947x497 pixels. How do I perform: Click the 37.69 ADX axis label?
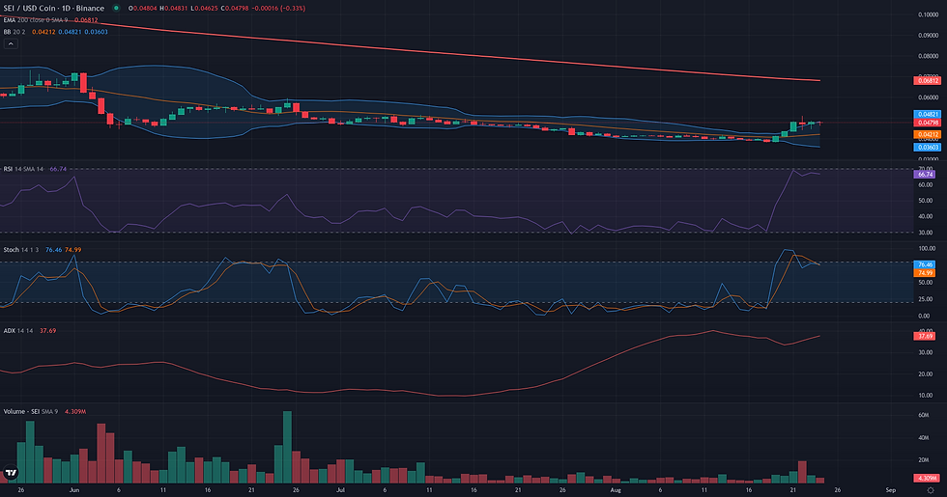926,336
